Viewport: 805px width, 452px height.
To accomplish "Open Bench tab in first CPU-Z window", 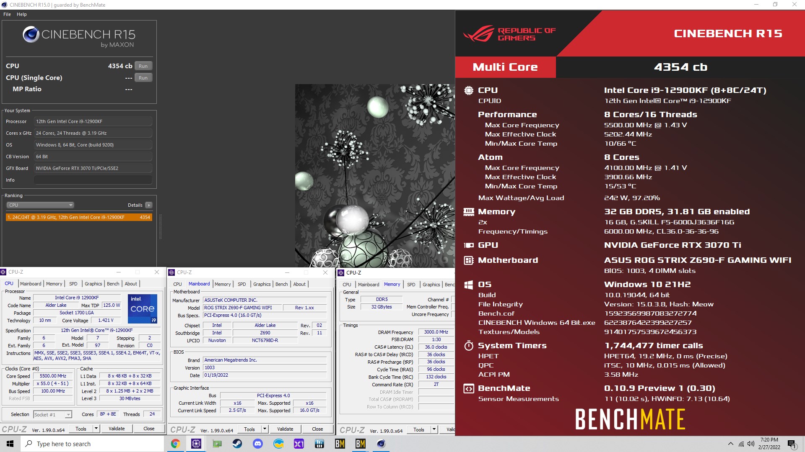I will (113, 284).
